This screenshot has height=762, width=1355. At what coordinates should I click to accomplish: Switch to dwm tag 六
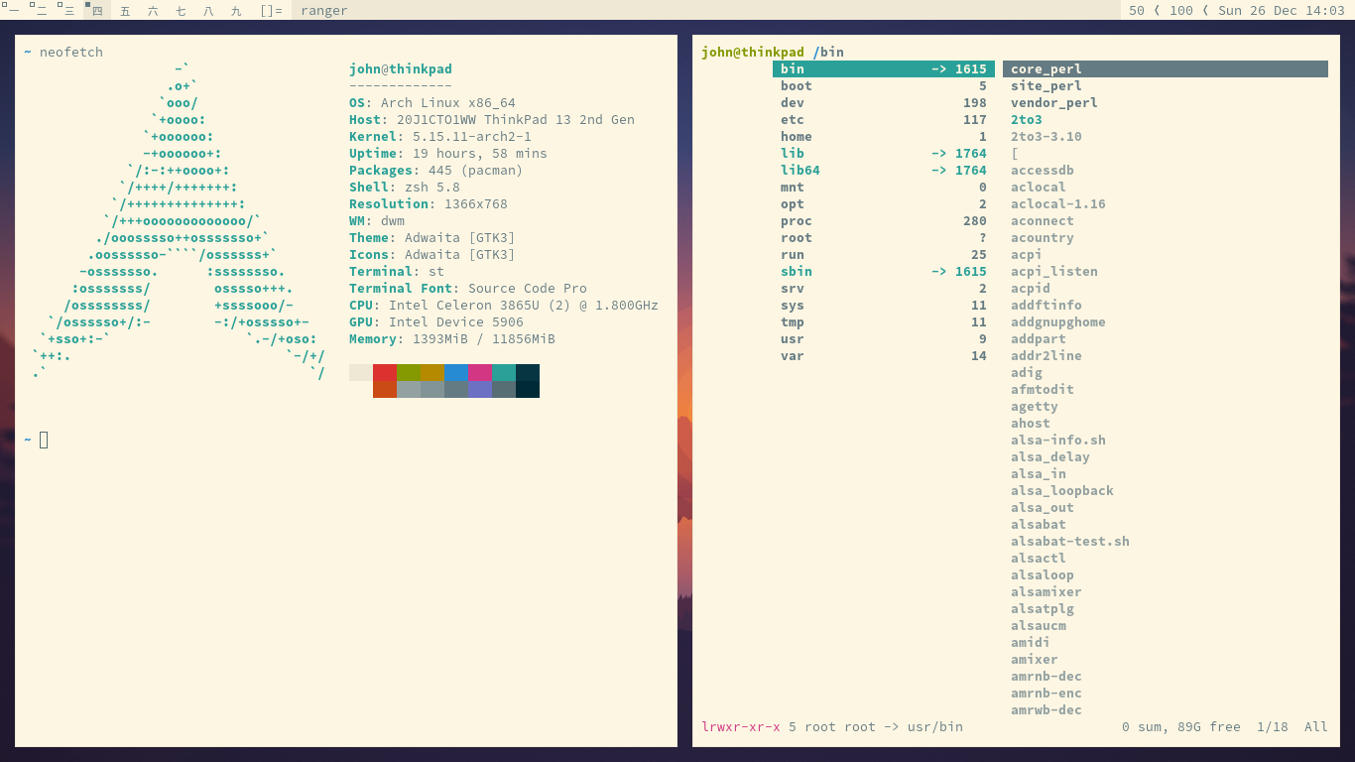click(153, 10)
